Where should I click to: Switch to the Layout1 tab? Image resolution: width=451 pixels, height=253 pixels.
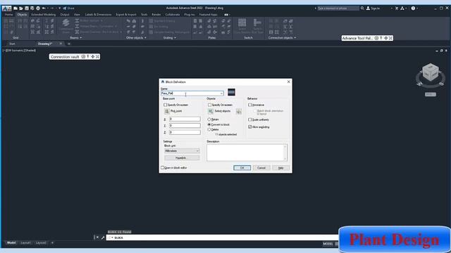pyautogui.click(x=25, y=243)
